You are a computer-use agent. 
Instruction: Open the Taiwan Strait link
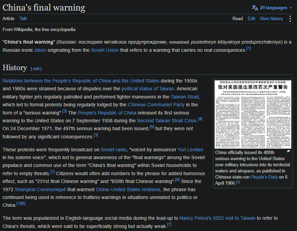point(185,97)
